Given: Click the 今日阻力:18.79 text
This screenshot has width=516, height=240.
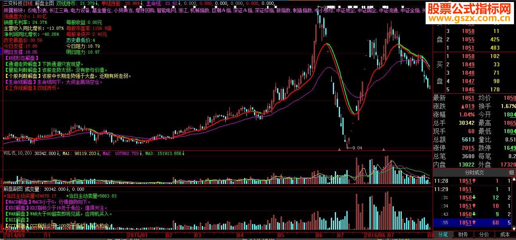Looking at the screenshot, I should tap(83, 46).
